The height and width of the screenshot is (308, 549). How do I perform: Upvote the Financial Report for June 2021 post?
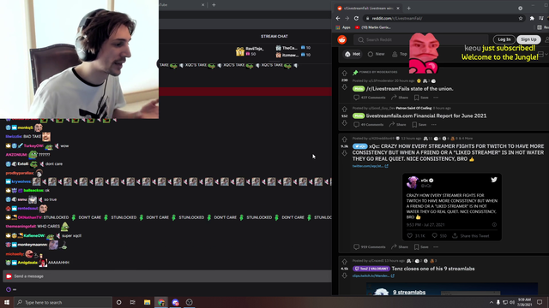[x=345, y=110]
